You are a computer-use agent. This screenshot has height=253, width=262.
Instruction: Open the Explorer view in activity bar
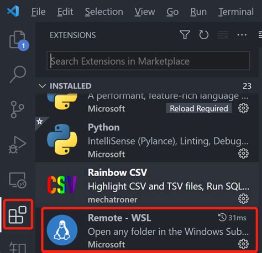[18, 40]
